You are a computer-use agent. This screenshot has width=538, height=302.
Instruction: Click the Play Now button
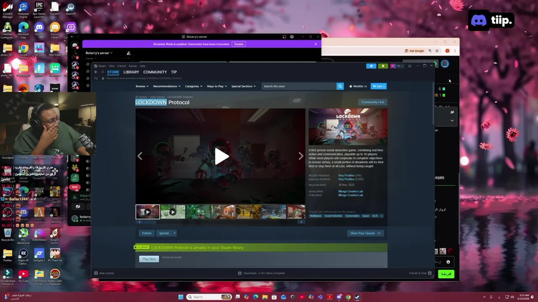(149, 259)
